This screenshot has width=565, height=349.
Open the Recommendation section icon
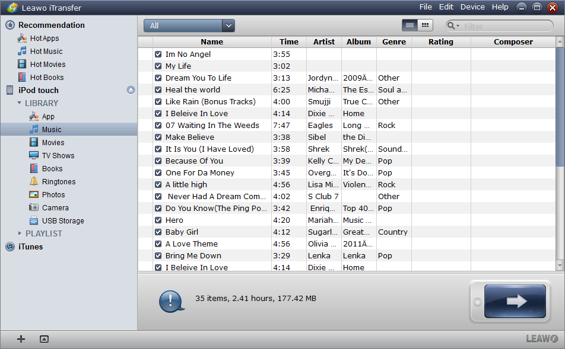tap(10, 25)
